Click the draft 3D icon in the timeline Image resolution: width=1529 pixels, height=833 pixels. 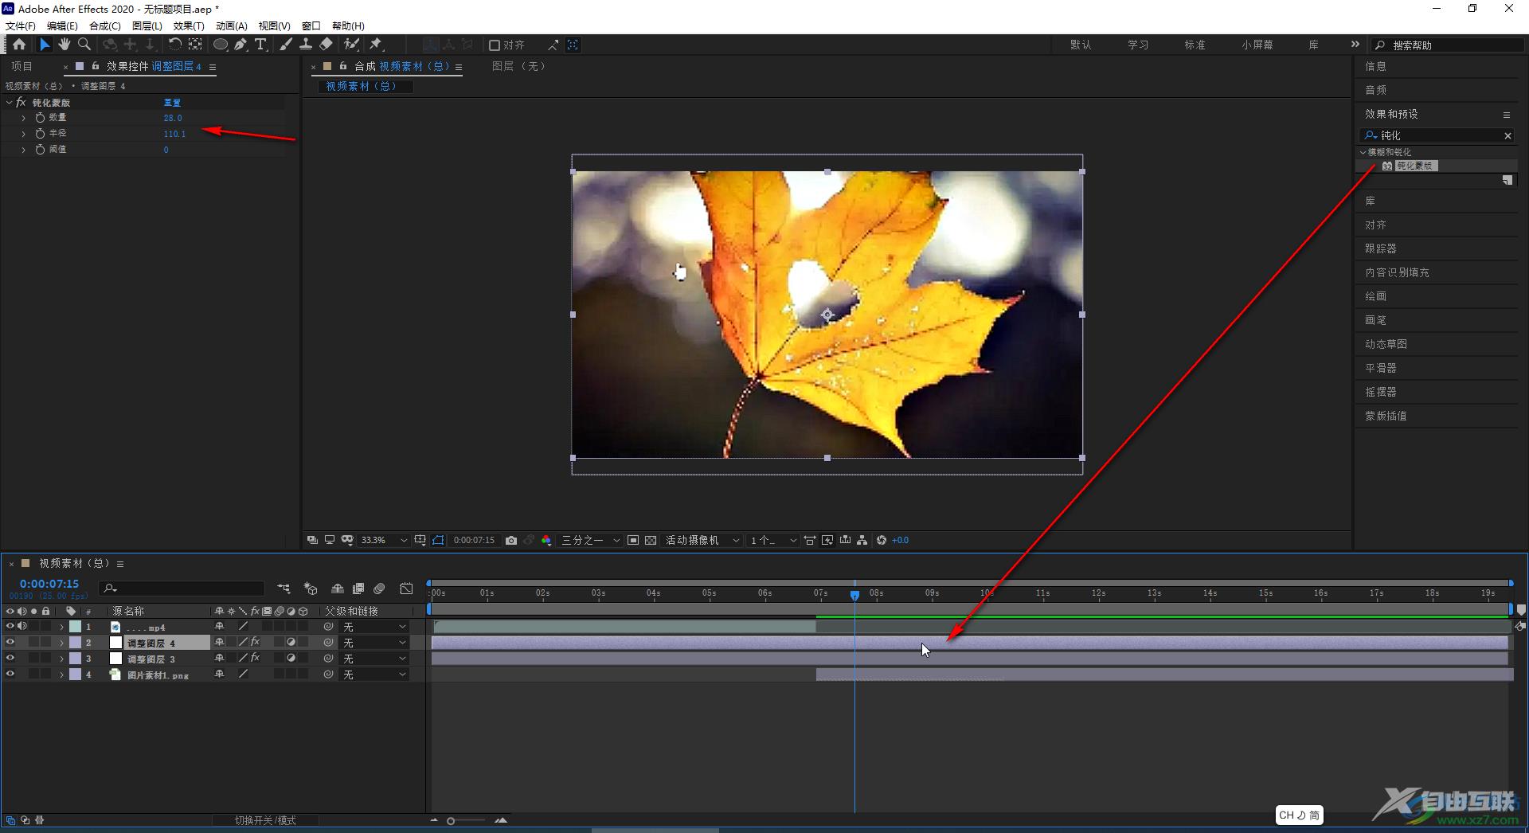(x=311, y=589)
